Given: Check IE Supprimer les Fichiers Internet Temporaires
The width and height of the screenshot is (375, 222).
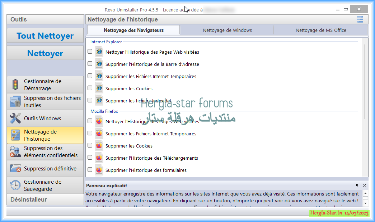Looking at the screenshot, I should 90,76.
